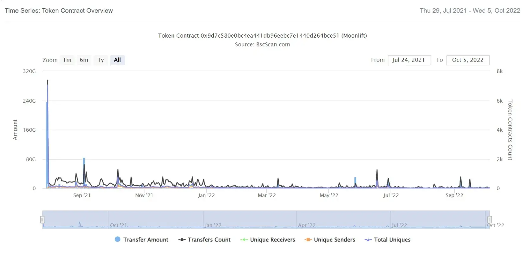Click the 240G left axis label
This screenshot has width=522, height=257.
click(29, 101)
